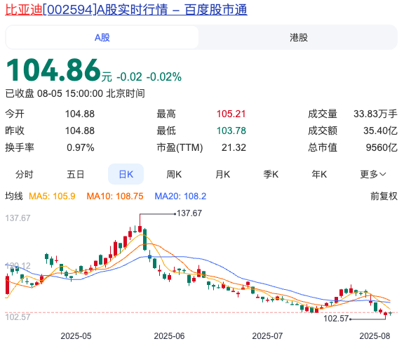Image resolution: width=404 pixels, height=346 pixels.
Task: Click the 最高 value 105.21
Action: (231, 114)
